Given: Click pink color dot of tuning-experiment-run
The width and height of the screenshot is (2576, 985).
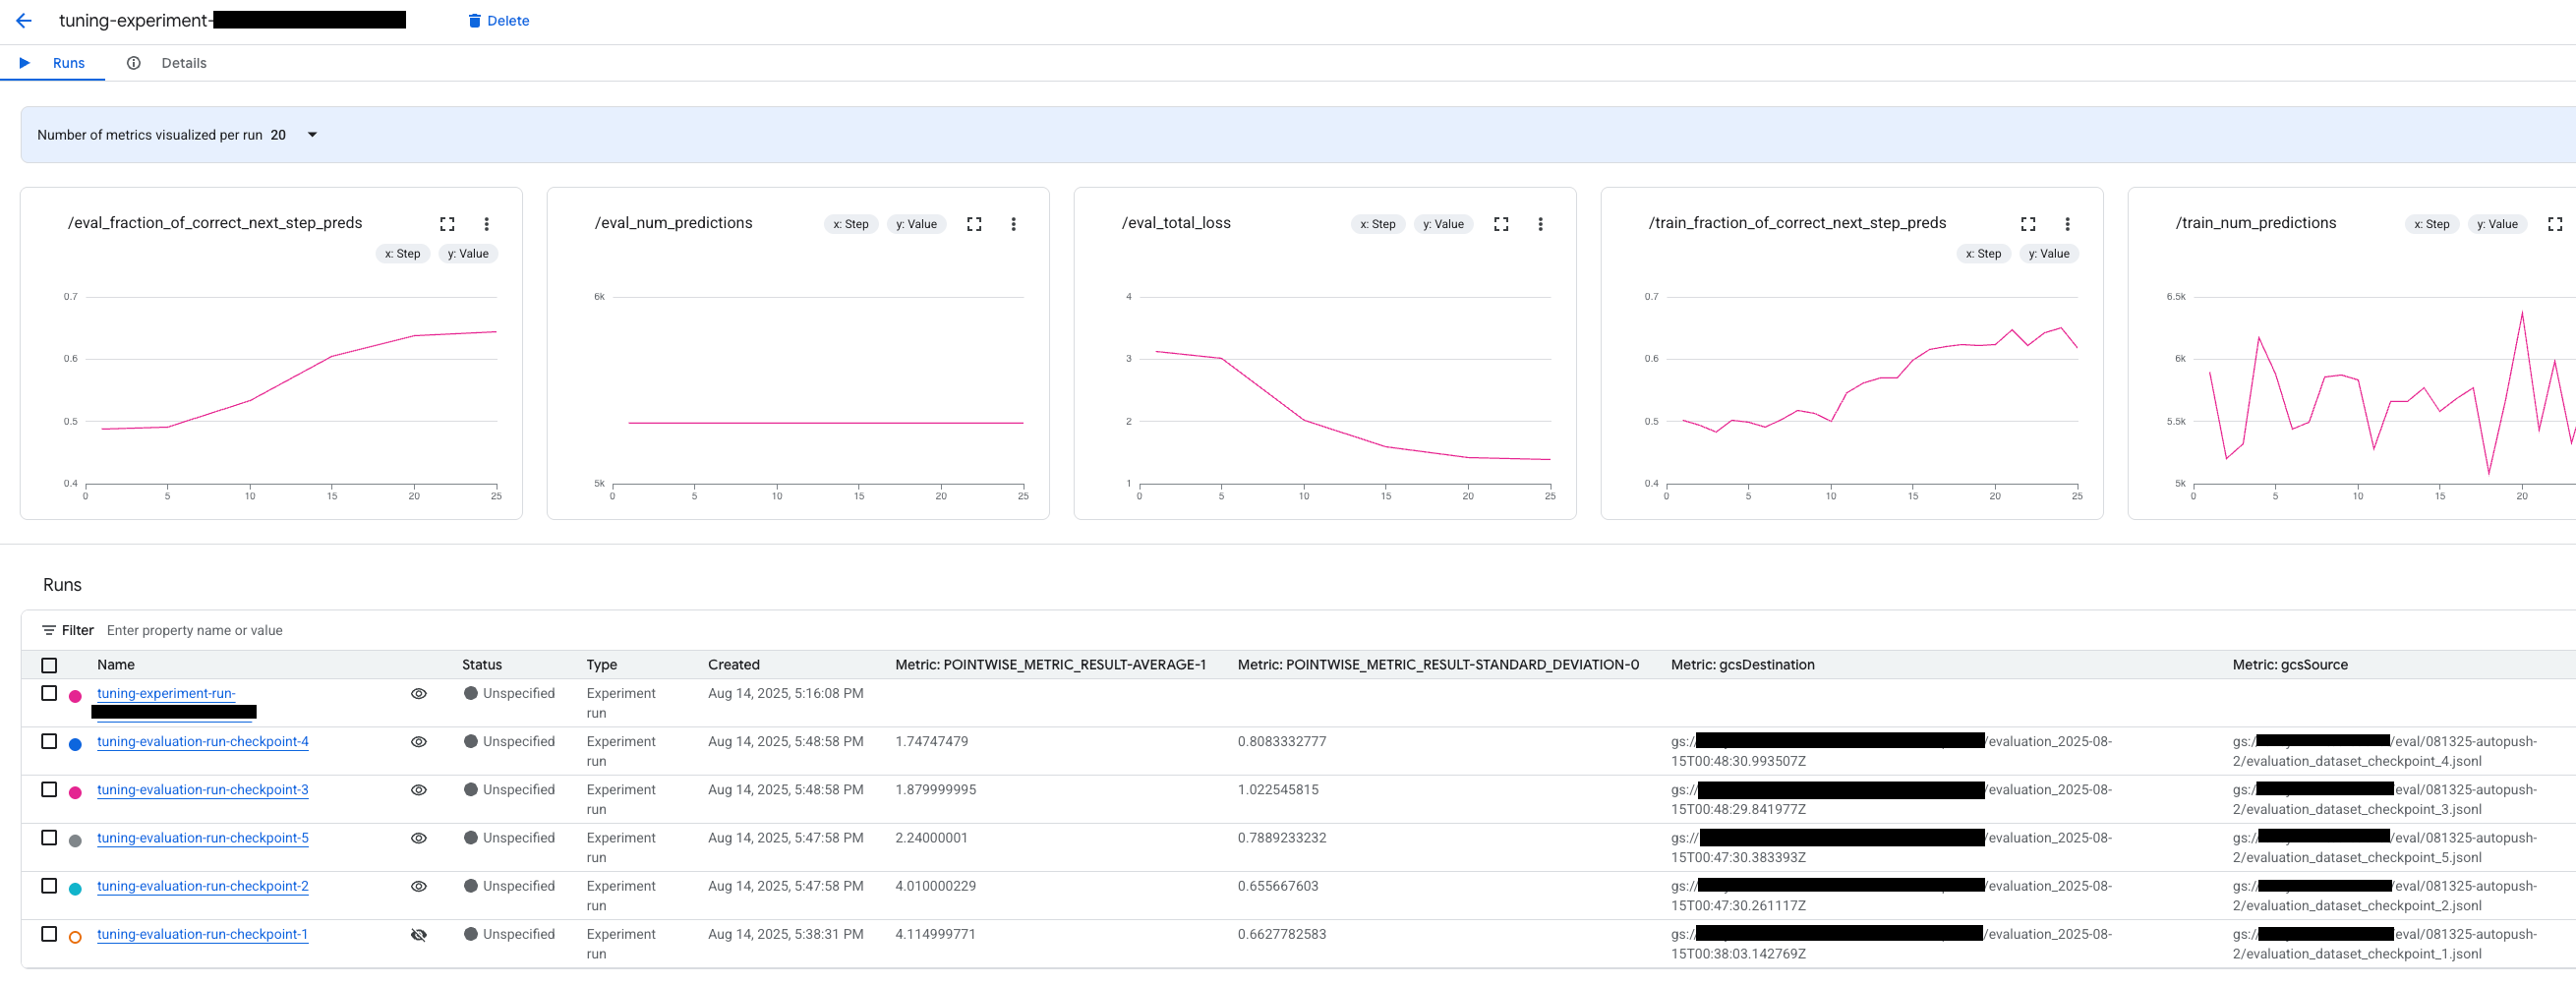Looking at the screenshot, I should [x=75, y=697].
